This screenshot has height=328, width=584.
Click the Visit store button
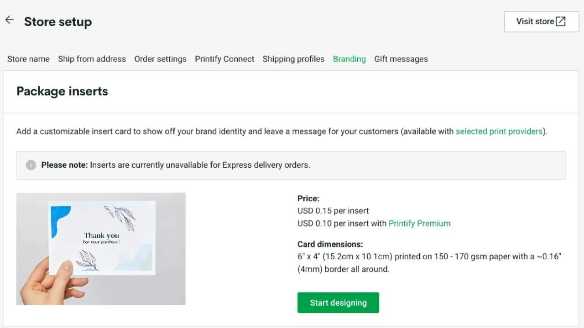click(x=541, y=21)
